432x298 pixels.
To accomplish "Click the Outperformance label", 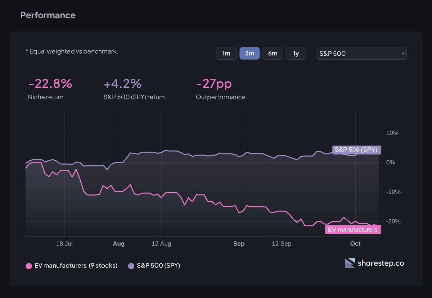I will point(221,97).
